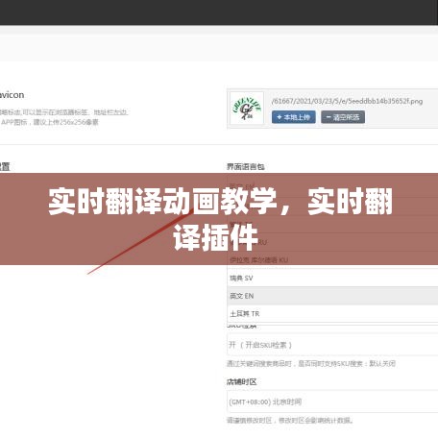Click the 店铺时区 field label
The height and width of the screenshot is (438, 438).
242,381
